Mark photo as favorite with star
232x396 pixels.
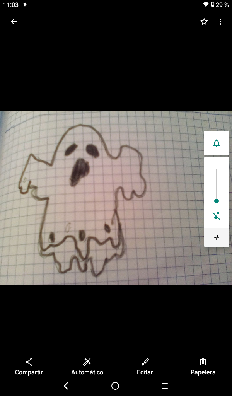(204, 22)
